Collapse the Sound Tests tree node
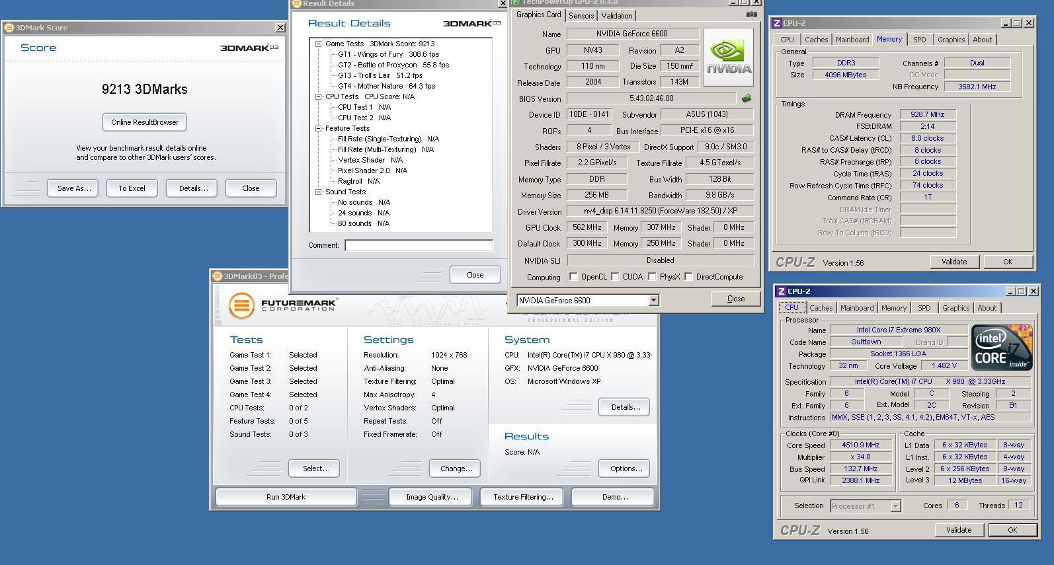1054x565 pixels. [318, 192]
